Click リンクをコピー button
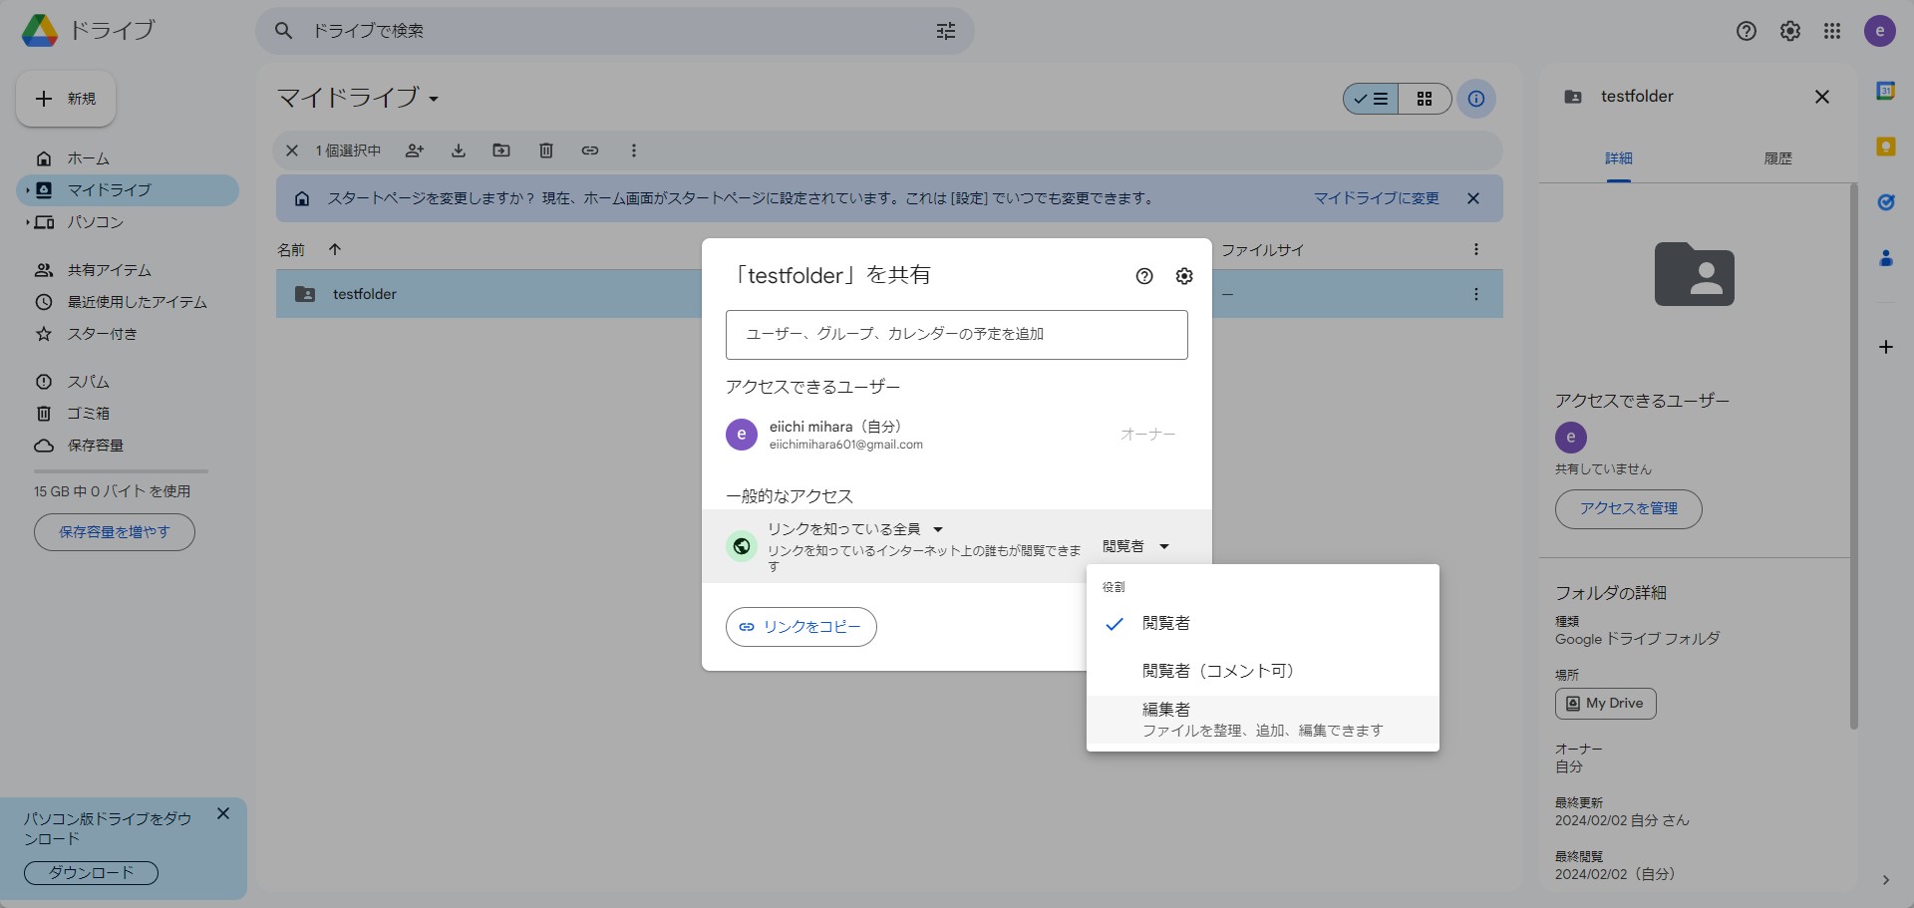Viewport: 1914px width, 908px height. click(x=801, y=627)
